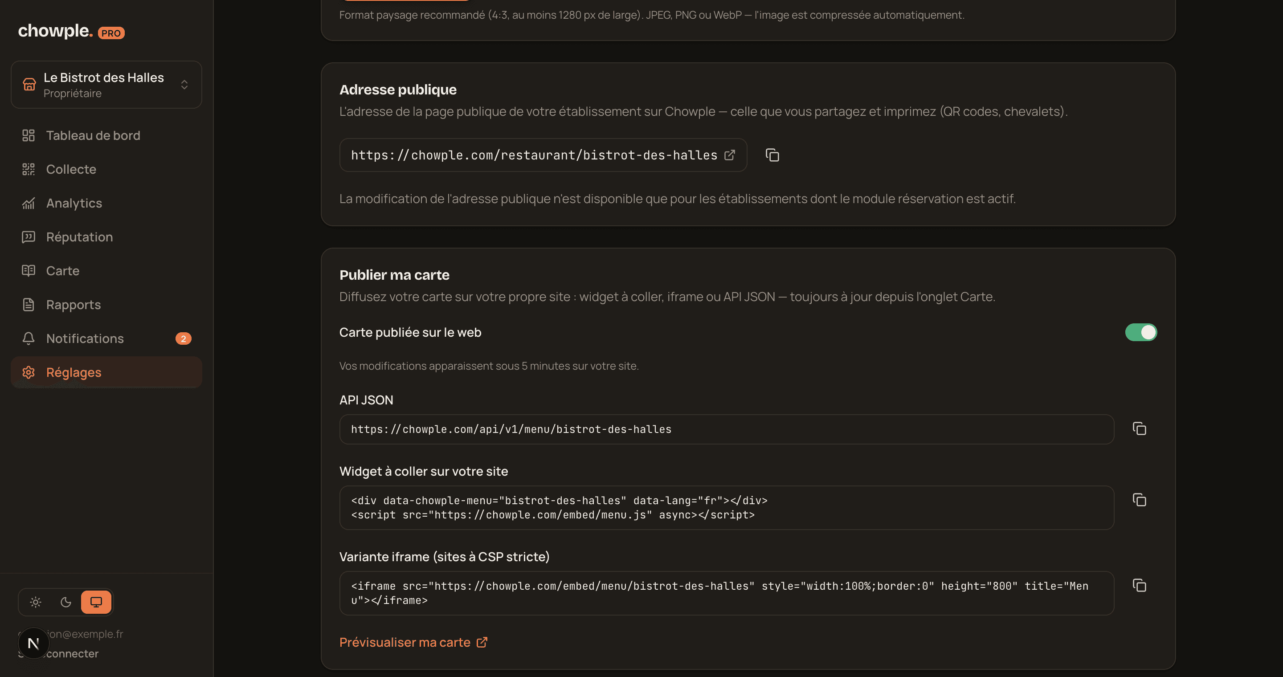
Task: Copy the iframe variant code
Action: [1139, 585]
